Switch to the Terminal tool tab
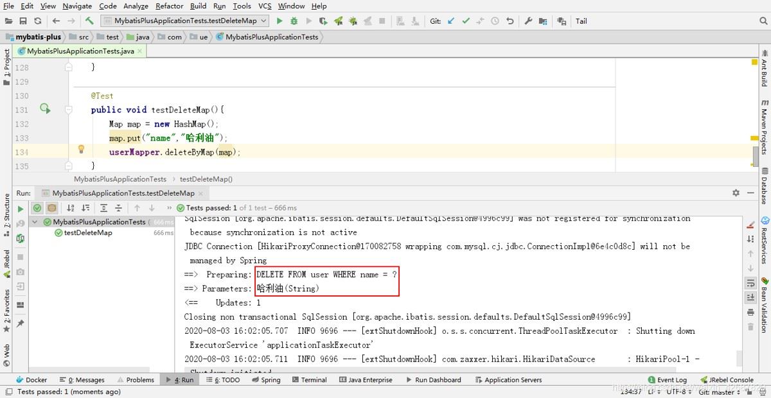Viewport: 771px width, 398px height. point(309,380)
